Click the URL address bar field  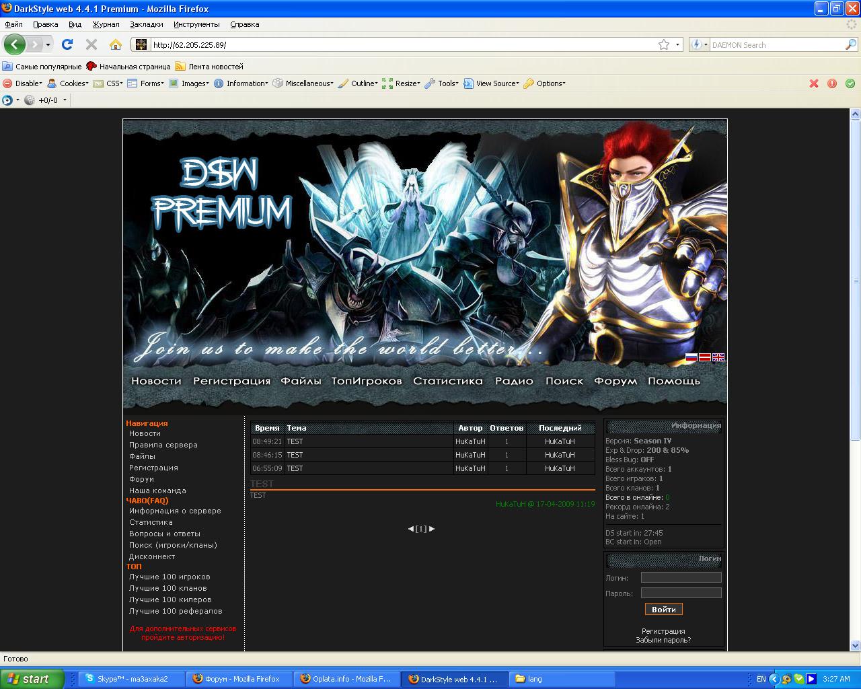coord(404,45)
